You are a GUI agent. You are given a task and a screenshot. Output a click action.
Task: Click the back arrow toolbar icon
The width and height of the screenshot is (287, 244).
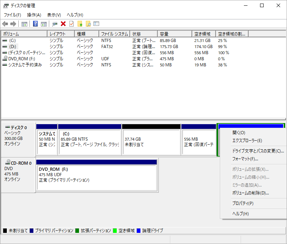(x=5, y=24)
